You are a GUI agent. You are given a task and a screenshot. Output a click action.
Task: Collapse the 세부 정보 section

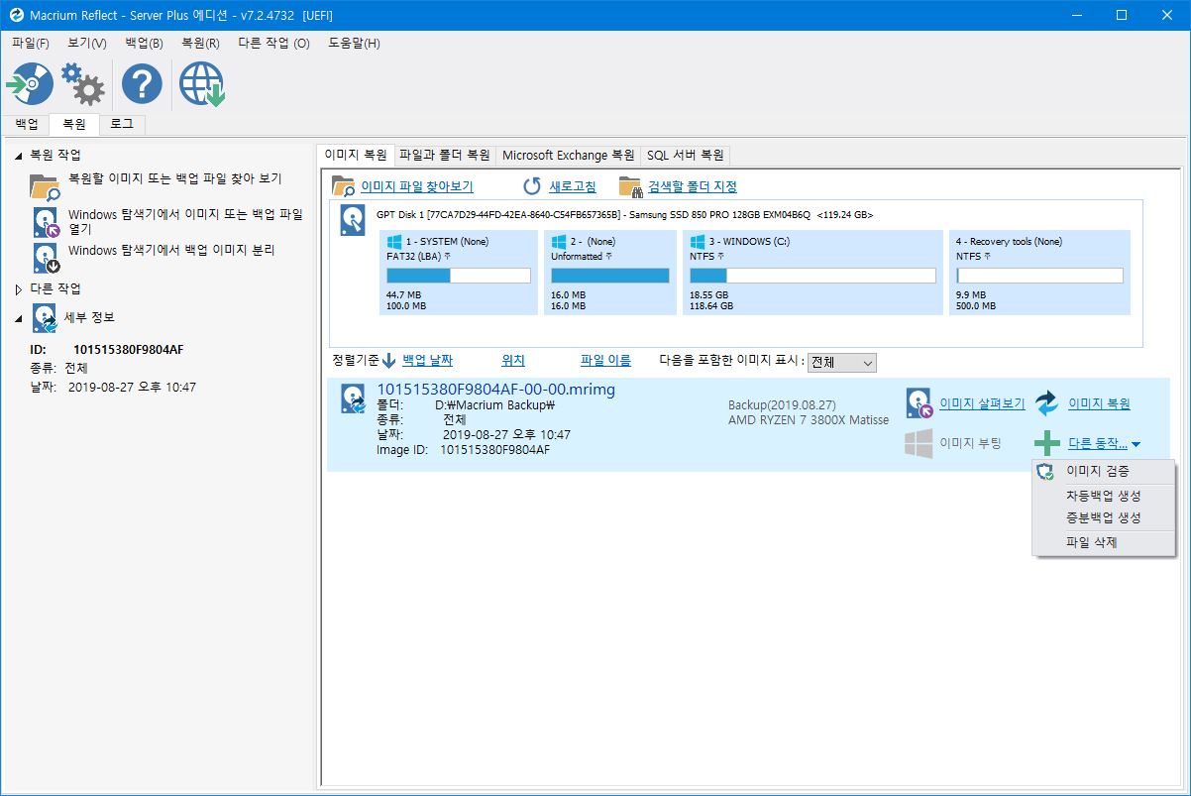click(19, 318)
